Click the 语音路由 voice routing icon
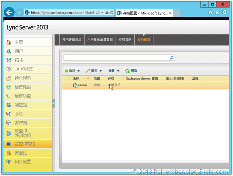The image size is (233, 176). coord(8,87)
